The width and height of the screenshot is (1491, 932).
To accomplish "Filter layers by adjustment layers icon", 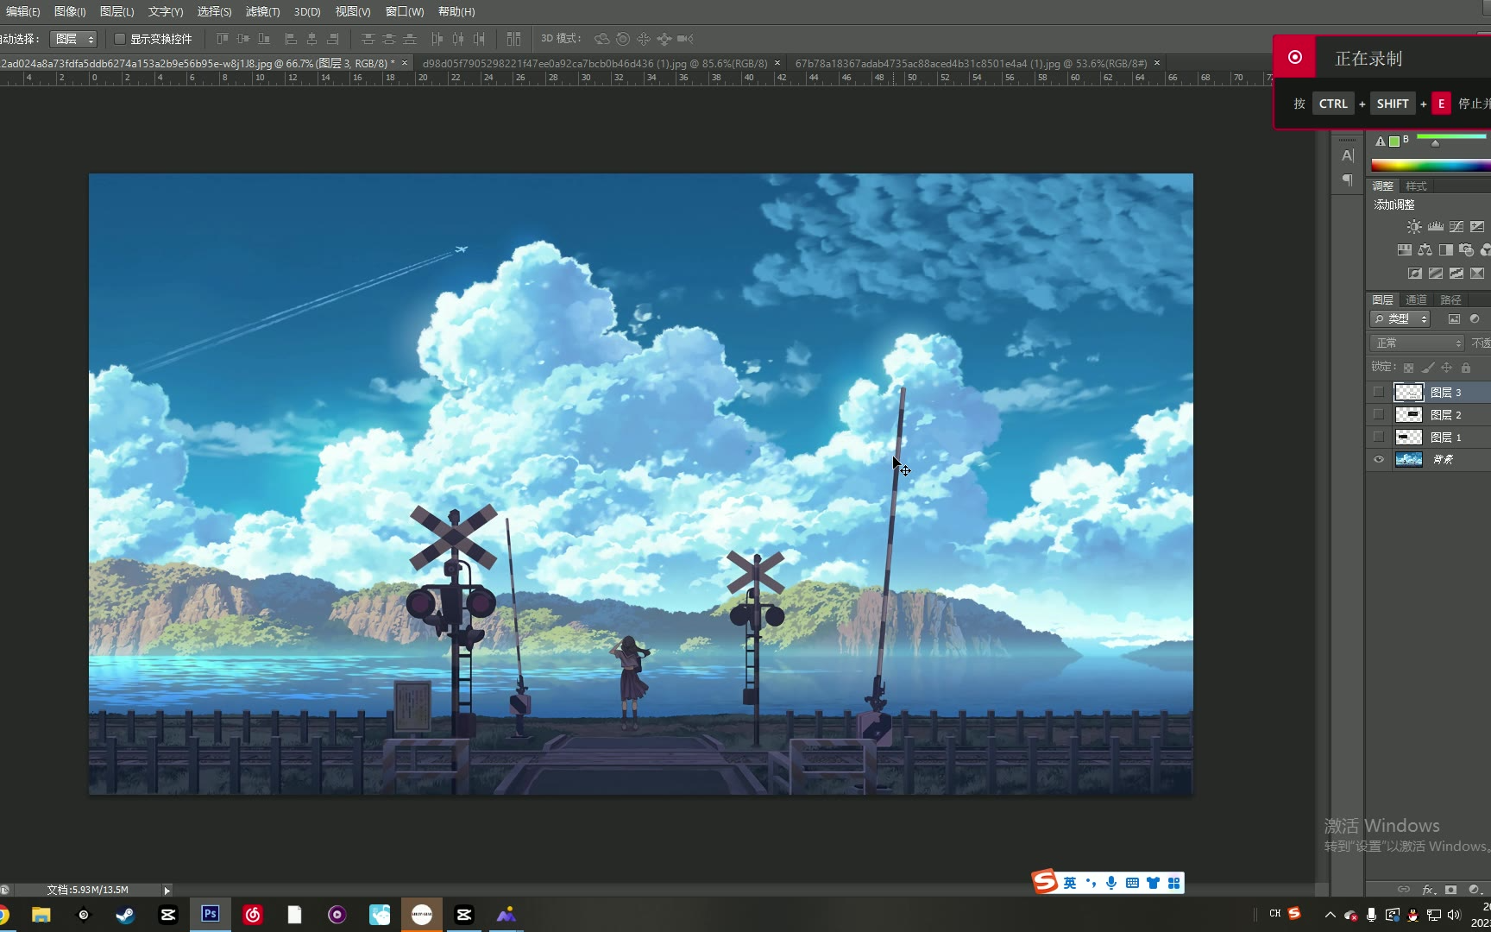I will [x=1475, y=319].
